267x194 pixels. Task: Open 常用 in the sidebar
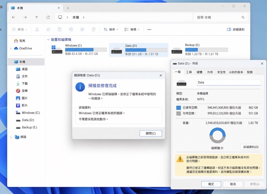point(20,41)
